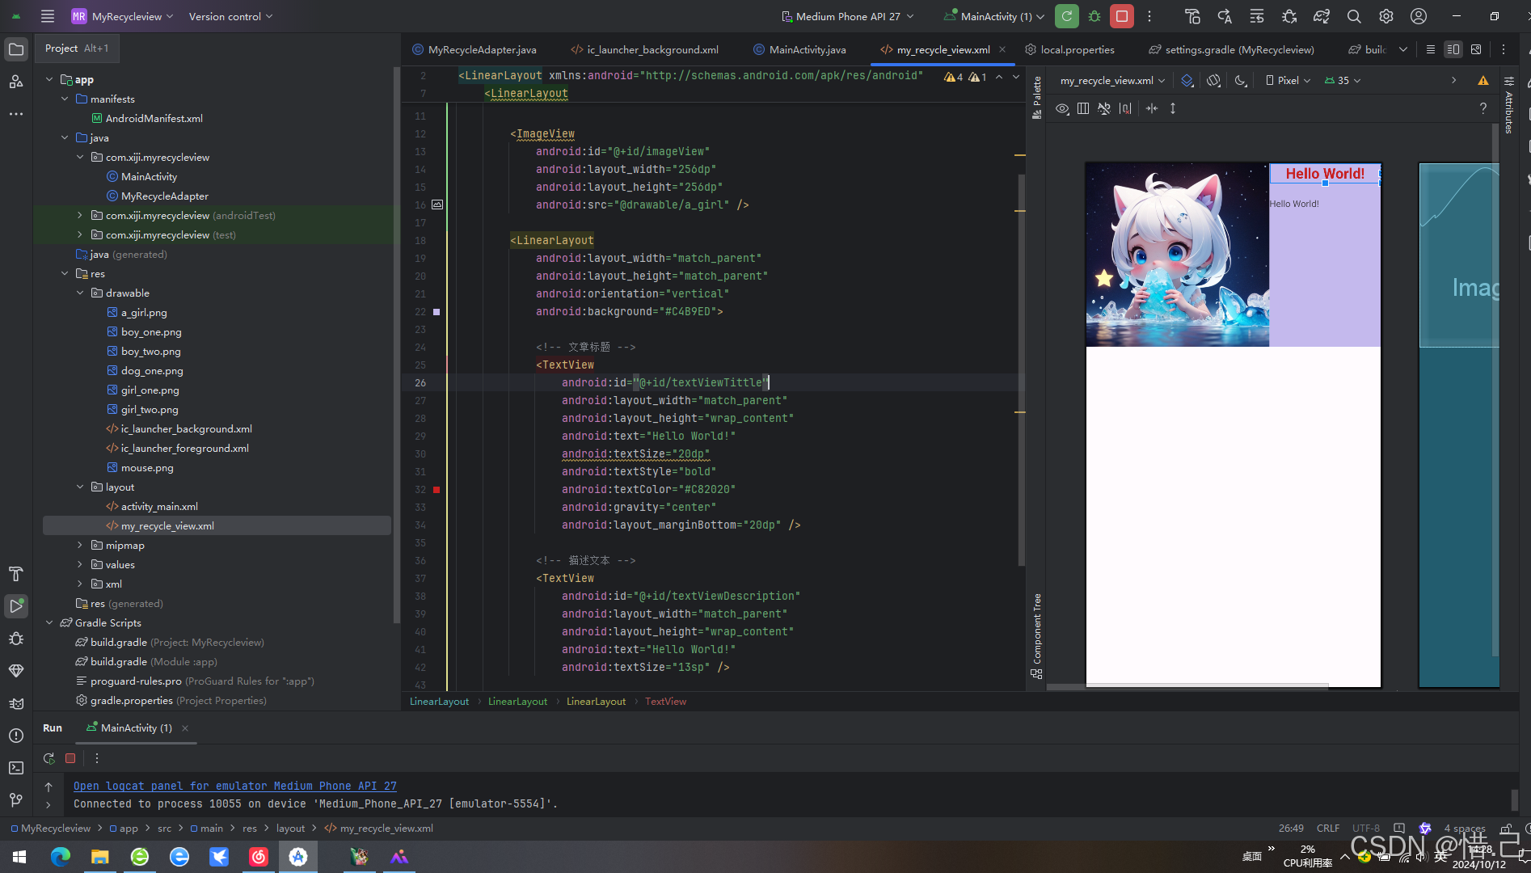Click UTF-8 encoding in status bar
Image resolution: width=1531 pixels, height=873 pixels.
click(1366, 828)
